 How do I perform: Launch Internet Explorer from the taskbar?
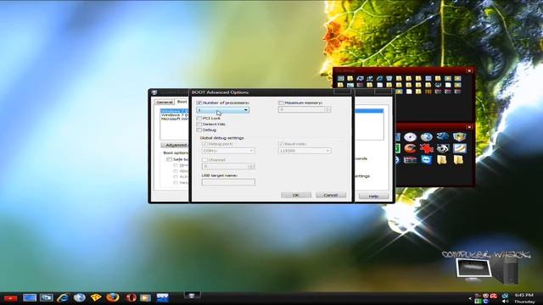pyautogui.click(x=63, y=297)
